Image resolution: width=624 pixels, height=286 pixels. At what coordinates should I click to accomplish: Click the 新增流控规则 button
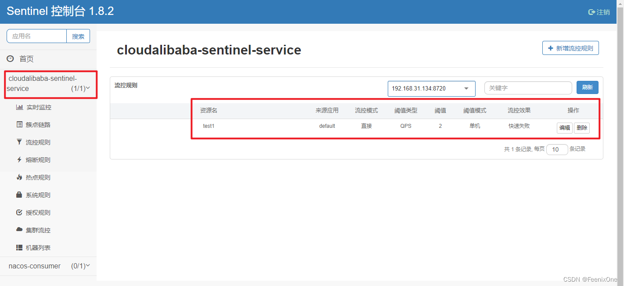[x=570, y=48]
